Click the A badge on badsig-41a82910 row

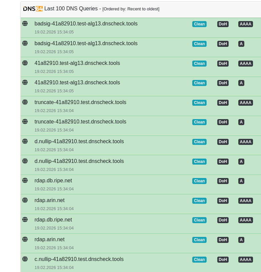241,44
